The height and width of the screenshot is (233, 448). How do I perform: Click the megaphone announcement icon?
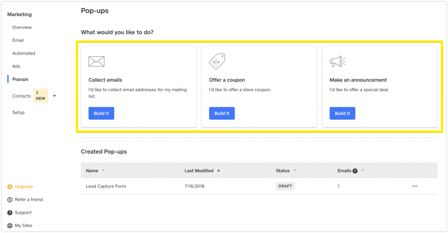coord(337,62)
